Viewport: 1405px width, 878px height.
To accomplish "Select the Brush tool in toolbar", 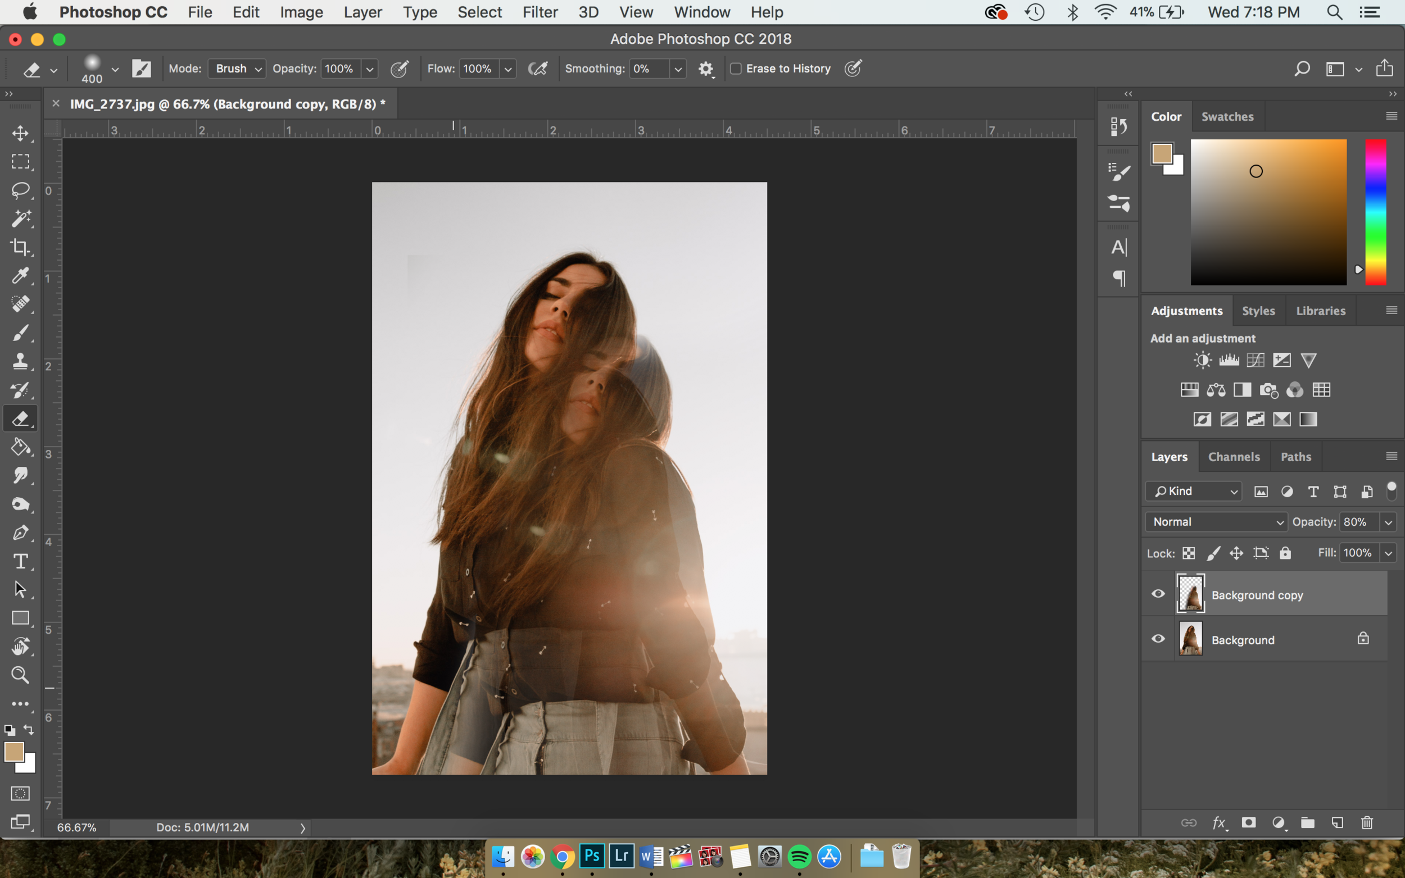I will pyautogui.click(x=20, y=333).
